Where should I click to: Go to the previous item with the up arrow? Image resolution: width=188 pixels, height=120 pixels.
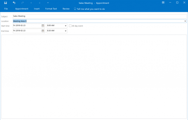point(31,3)
